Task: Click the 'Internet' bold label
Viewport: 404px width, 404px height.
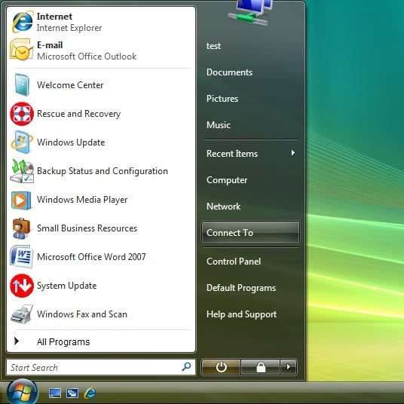Action: pyautogui.click(x=54, y=17)
